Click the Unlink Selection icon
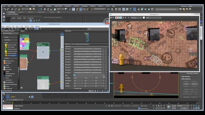Image resolution: width=205 pixels, height=115 pixels. tap(15, 9)
